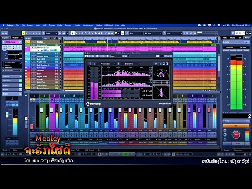Click the project ruler above the Marker track
The width and height of the screenshot is (252, 189).
tap(140, 39)
